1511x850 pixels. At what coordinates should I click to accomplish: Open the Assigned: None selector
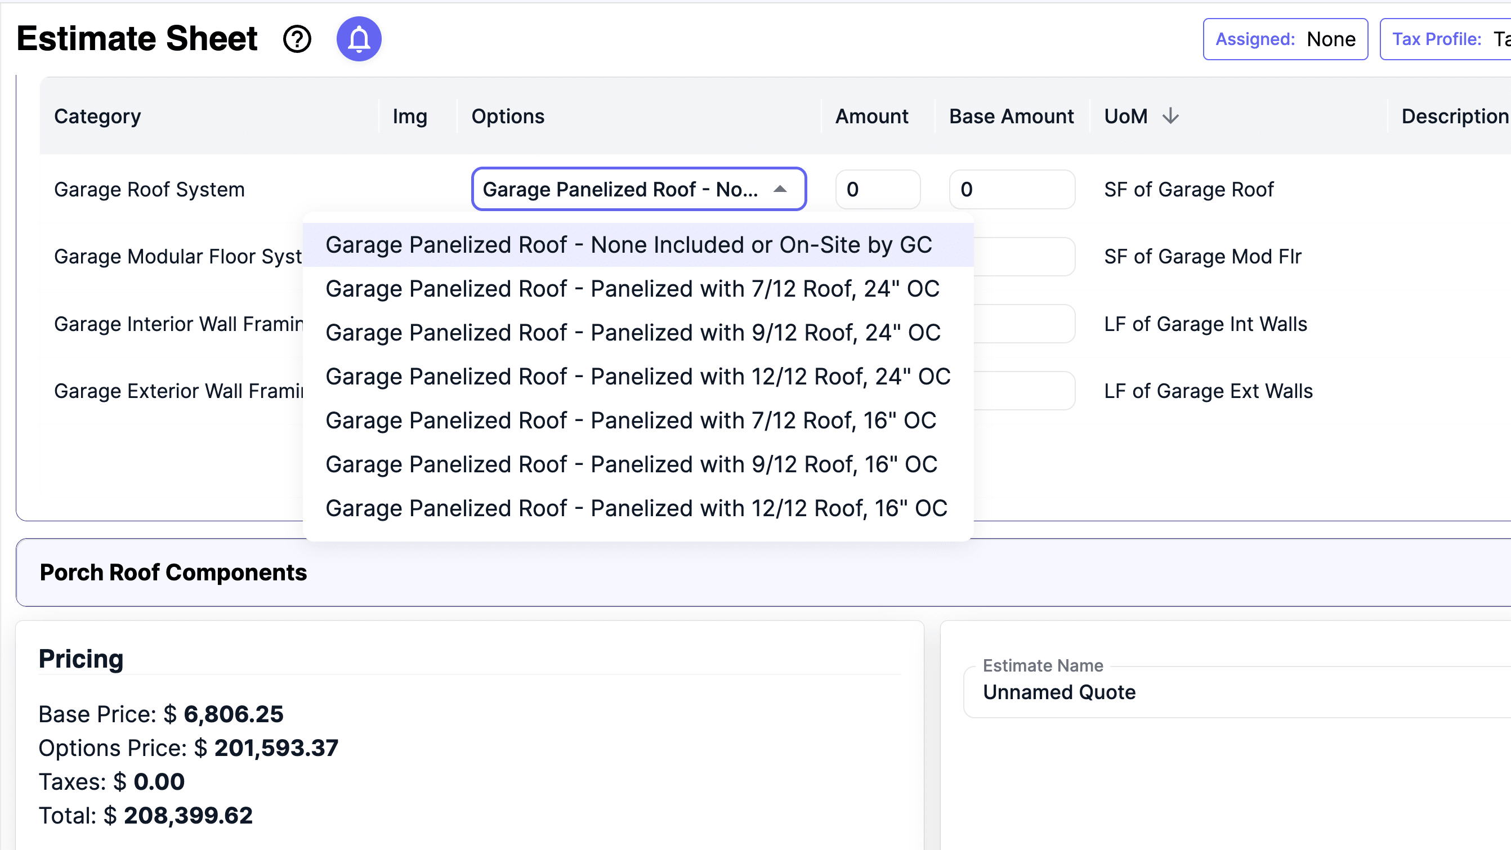1285,39
